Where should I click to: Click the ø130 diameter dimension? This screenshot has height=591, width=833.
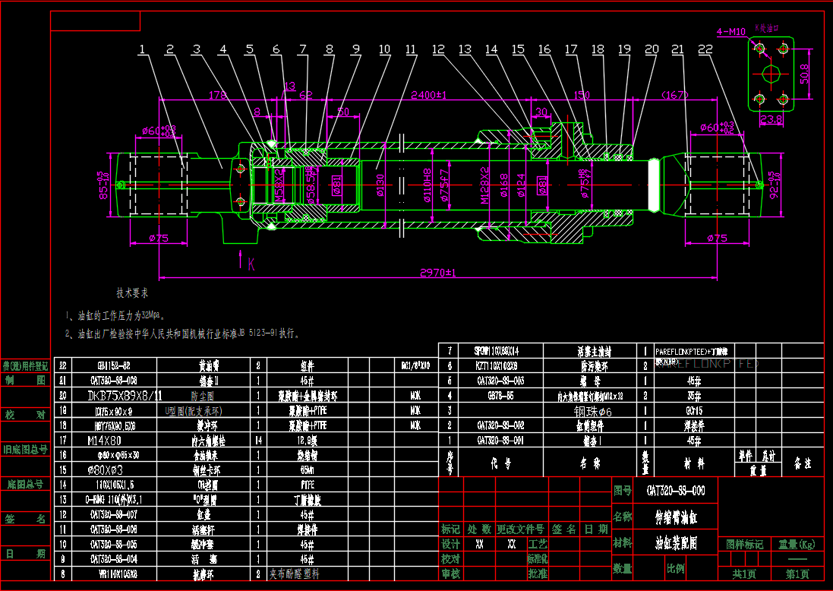pyautogui.click(x=380, y=184)
